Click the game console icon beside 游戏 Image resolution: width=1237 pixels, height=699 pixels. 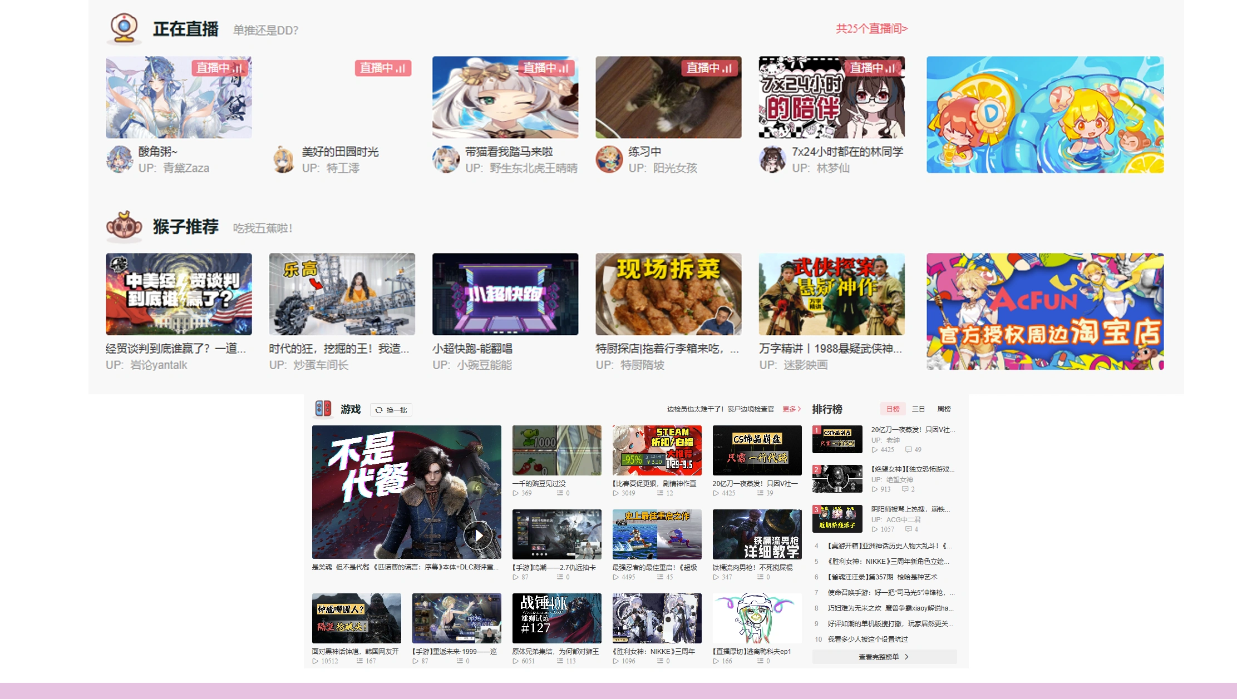click(x=323, y=409)
